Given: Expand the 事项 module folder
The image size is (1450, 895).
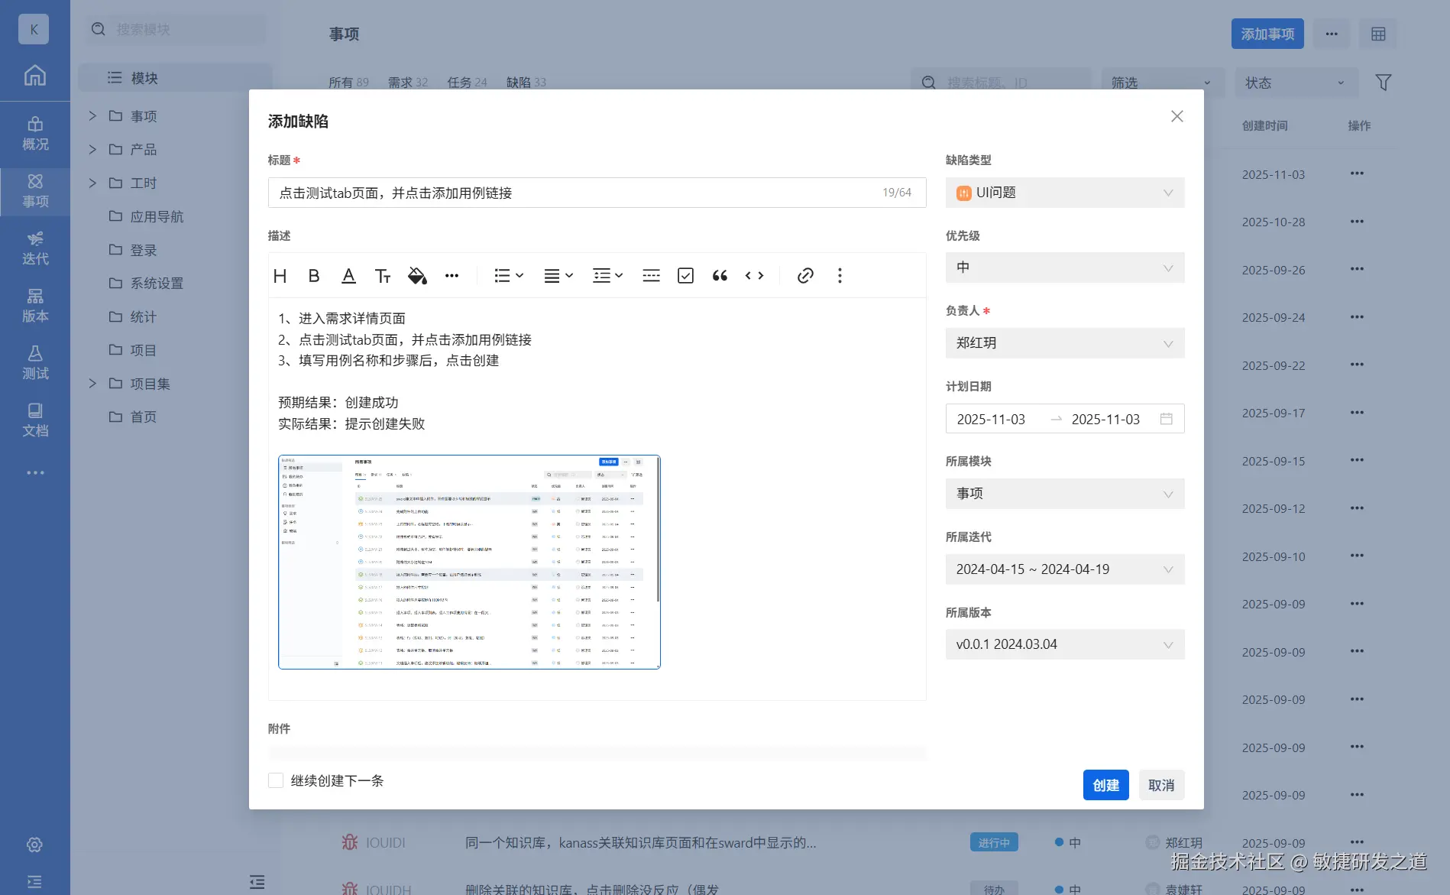Looking at the screenshot, I should point(92,116).
